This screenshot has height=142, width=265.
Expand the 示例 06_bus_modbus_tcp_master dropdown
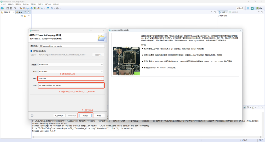click(71, 85)
